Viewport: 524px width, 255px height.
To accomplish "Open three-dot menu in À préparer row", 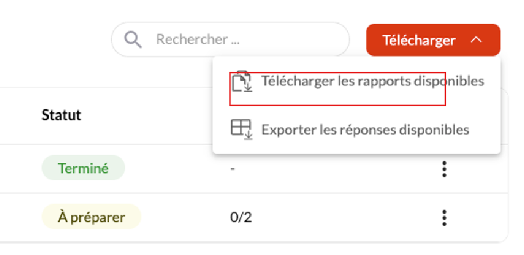I will click(444, 218).
